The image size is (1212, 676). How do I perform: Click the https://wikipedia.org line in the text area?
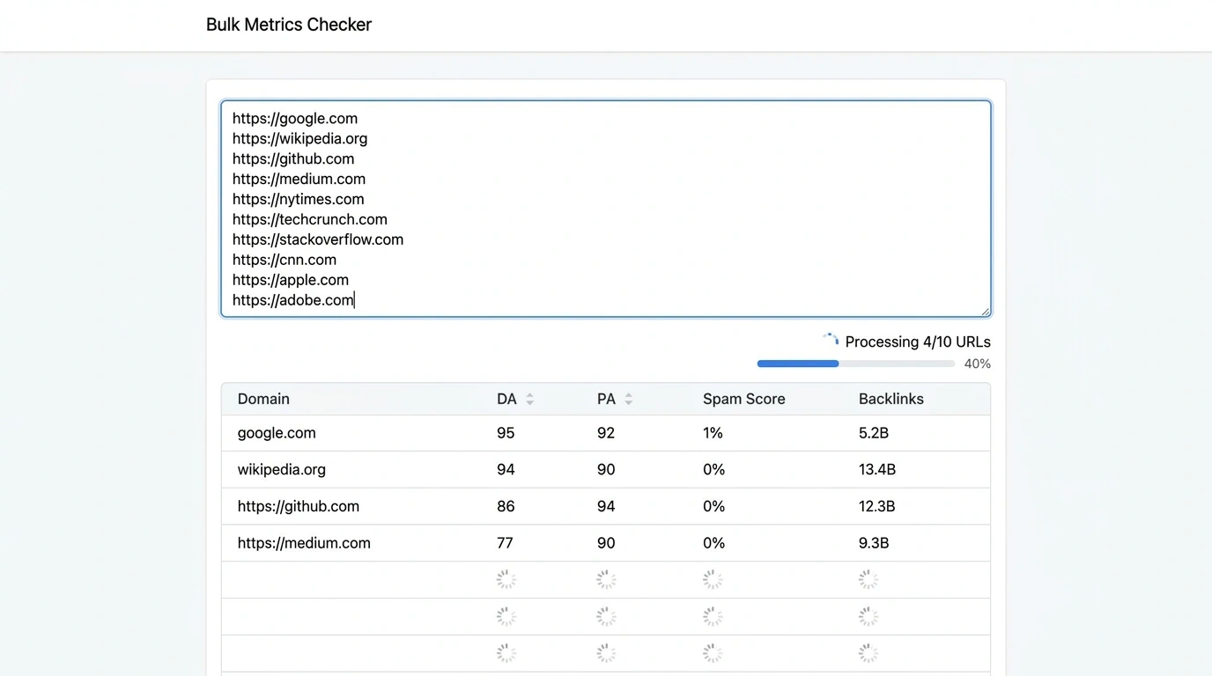300,138
